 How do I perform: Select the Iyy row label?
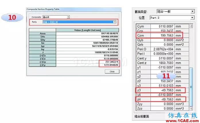(42, 46)
